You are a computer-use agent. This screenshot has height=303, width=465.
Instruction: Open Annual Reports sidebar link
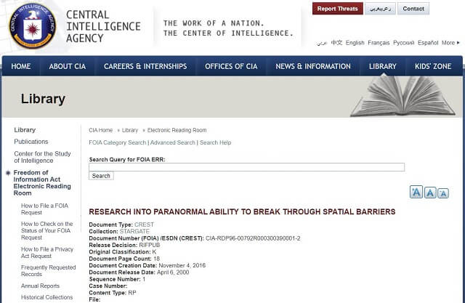40,286
